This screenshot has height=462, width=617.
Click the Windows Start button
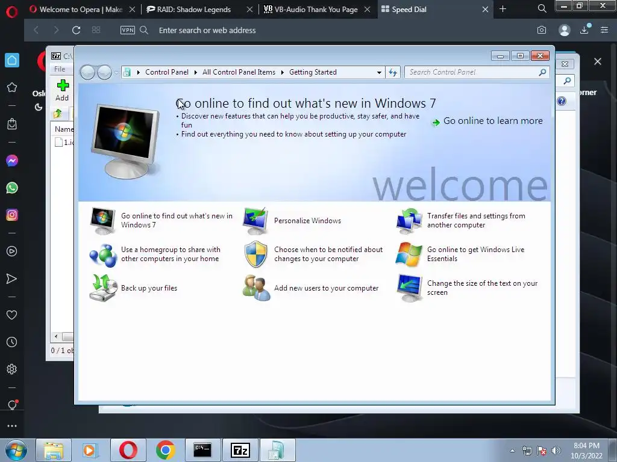point(16,450)
